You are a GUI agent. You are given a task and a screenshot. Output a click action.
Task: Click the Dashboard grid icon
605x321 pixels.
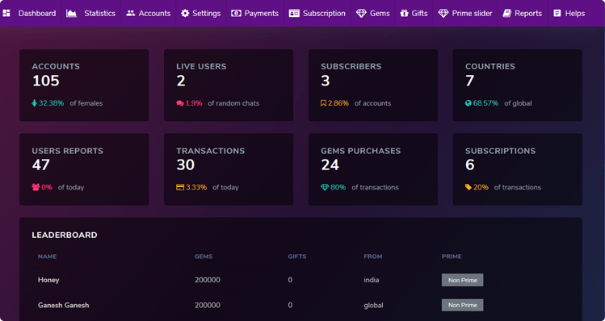(6, 14)
